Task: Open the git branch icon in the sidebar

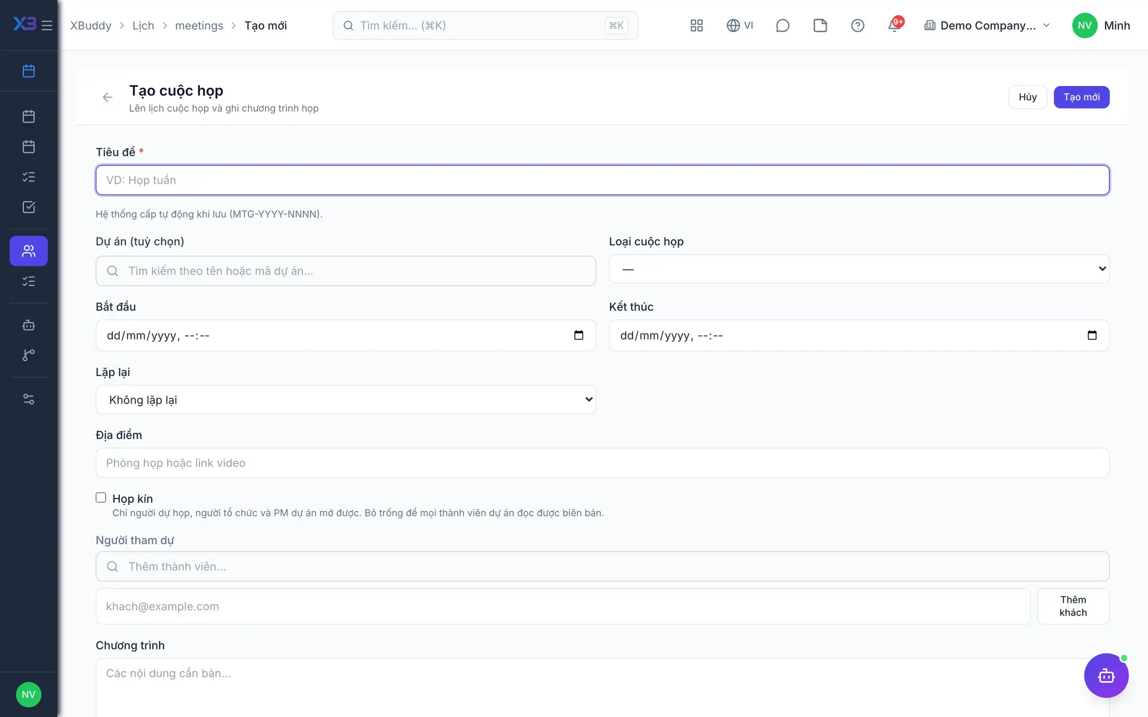Action: [28, 355]
